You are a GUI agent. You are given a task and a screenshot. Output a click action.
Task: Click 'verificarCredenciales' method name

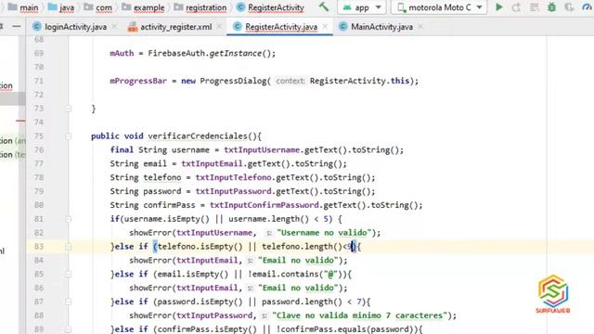(x=198, y=136)
